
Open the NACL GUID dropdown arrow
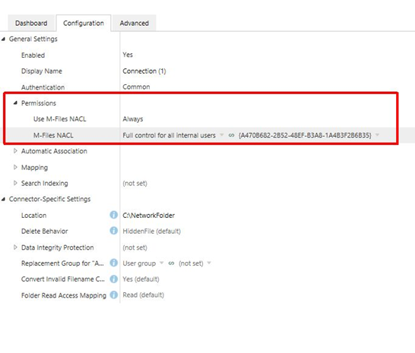coord(377,135)
